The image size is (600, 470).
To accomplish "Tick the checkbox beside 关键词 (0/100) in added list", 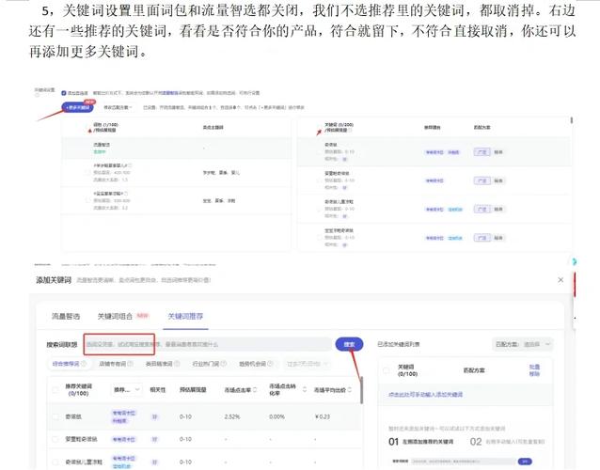I will (x=387, y=370).
